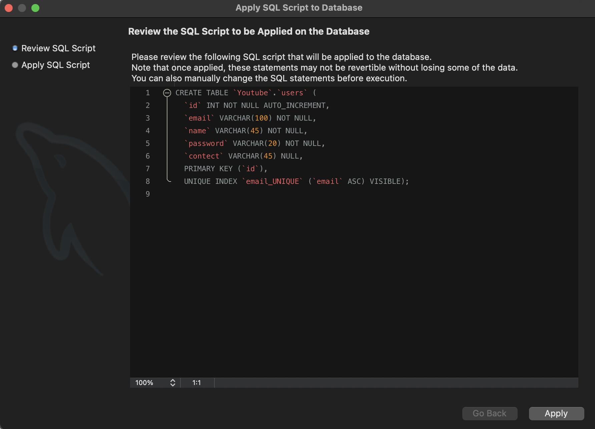Maximize the dialog with the green button

35,8
